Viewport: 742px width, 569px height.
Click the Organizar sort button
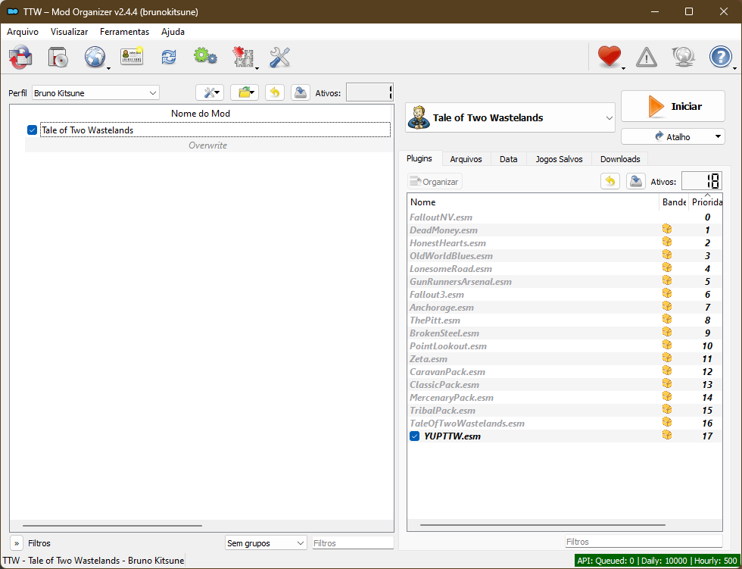(x=435, y=181)
